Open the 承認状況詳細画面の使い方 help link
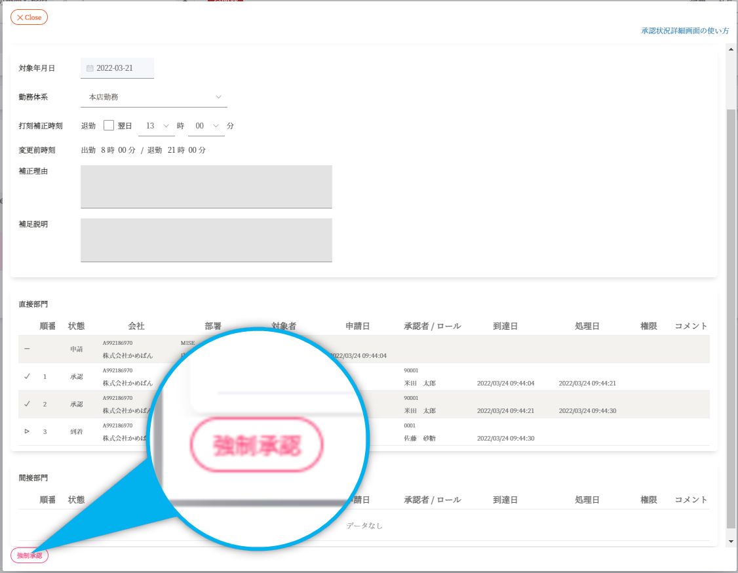Screen dimensions: 738x573 point(685,31)
